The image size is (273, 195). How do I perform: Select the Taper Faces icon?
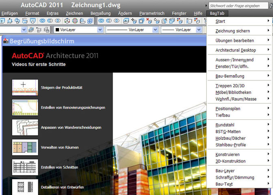pos(165,21)
